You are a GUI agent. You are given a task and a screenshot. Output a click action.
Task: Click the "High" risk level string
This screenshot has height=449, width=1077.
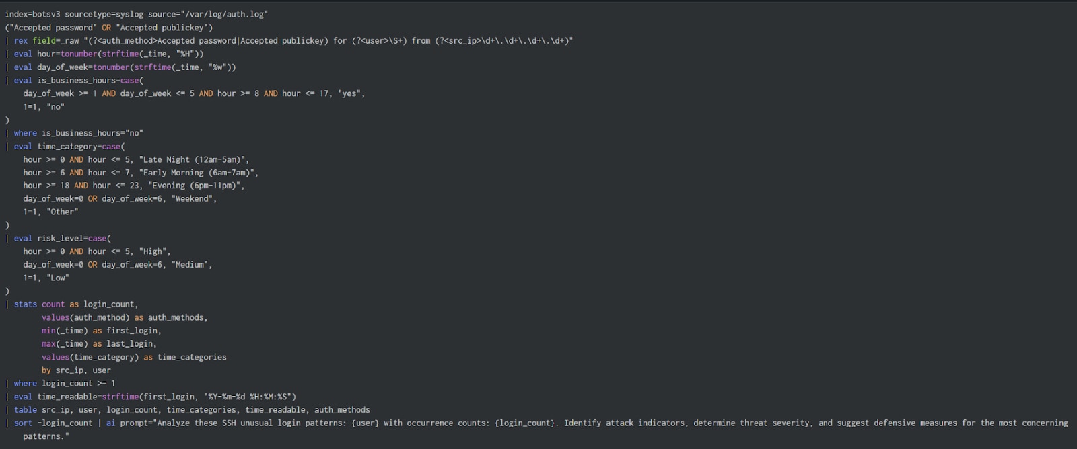click(x=155, y=251)
